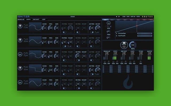Select the ONE SHOT tab

tap(36, 19)
